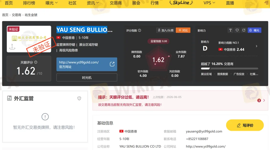270x150 pixels.
Task: Expand the warning notice chevron arrow
Action: coord(264,100)
